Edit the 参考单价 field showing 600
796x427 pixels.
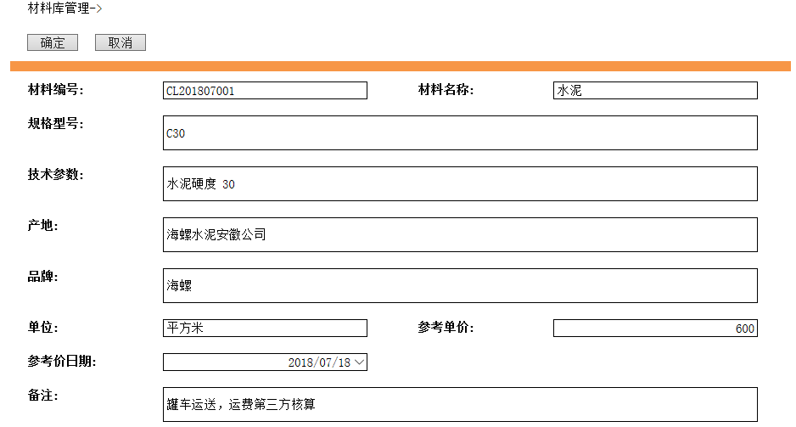click(x=655, y=328)
